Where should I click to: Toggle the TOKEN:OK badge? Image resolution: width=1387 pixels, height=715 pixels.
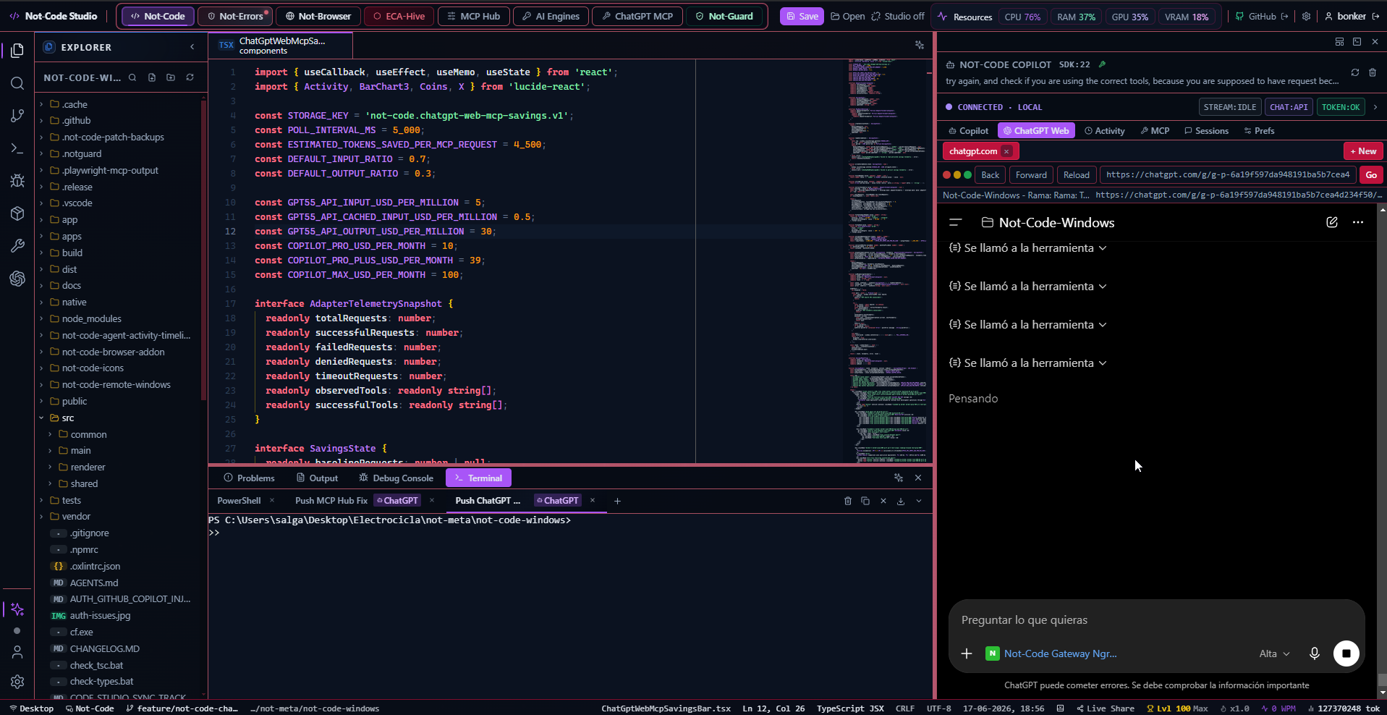(1341, 107)
